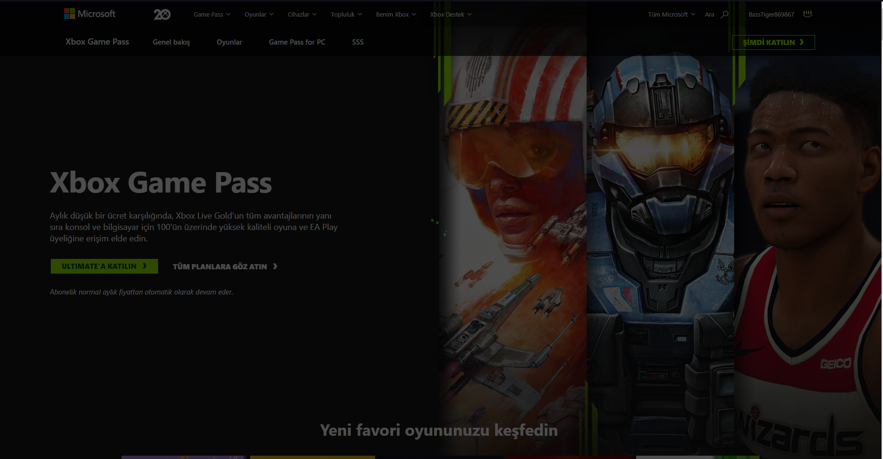Open the account avatar icon
Screen dimensions: 883x459
(808, 14)
